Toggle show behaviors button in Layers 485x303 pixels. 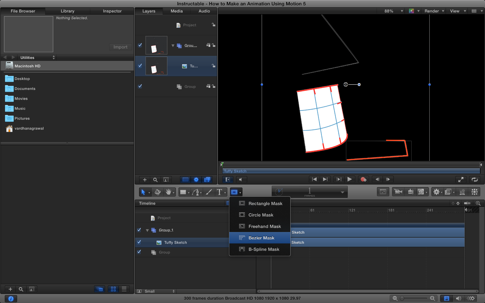[x=196, y=180]
